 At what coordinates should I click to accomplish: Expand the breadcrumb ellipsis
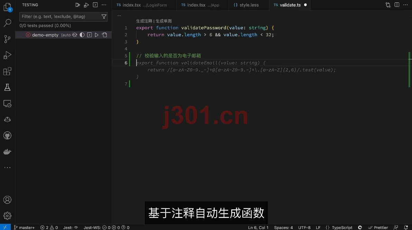pyautogui.click(x=119, y=16)
